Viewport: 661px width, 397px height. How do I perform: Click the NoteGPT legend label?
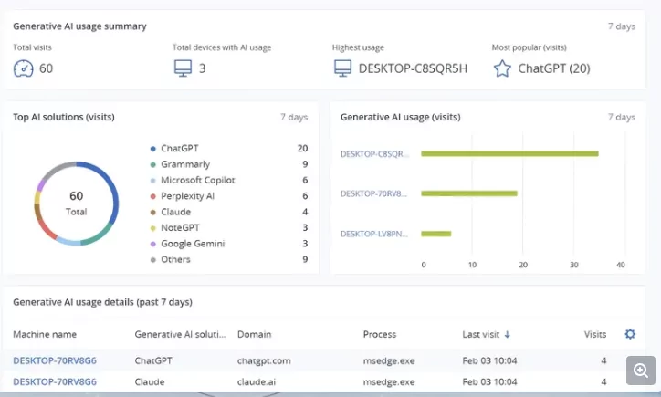click(x=180, y=228)
